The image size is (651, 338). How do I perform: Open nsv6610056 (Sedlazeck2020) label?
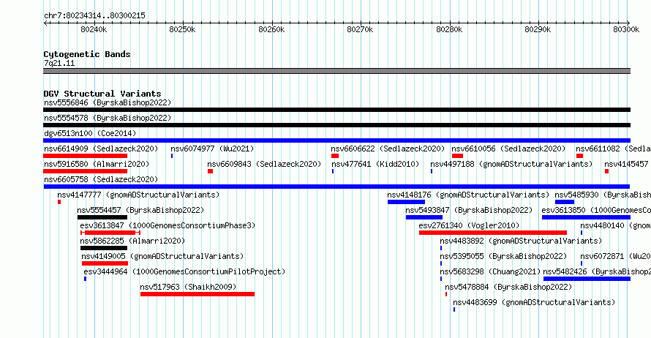(508, 149)
